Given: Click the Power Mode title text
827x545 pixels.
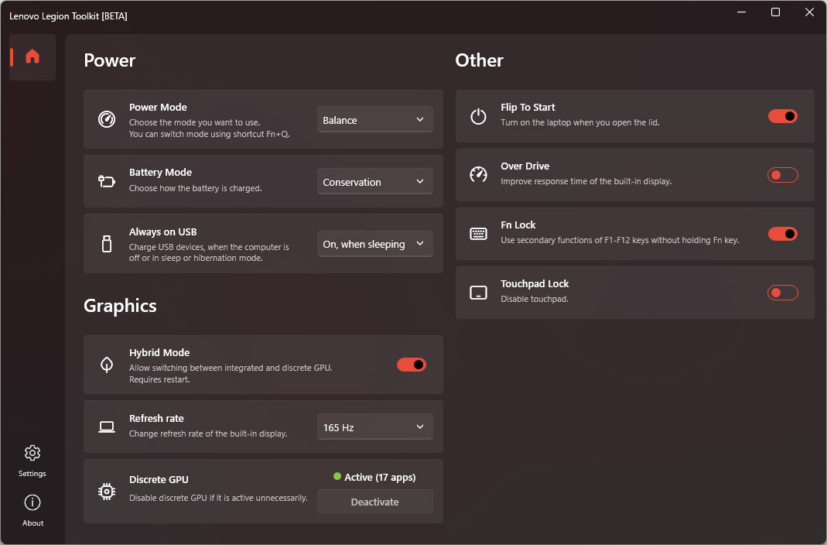Looking at the screenshot, I should (159, 107).
